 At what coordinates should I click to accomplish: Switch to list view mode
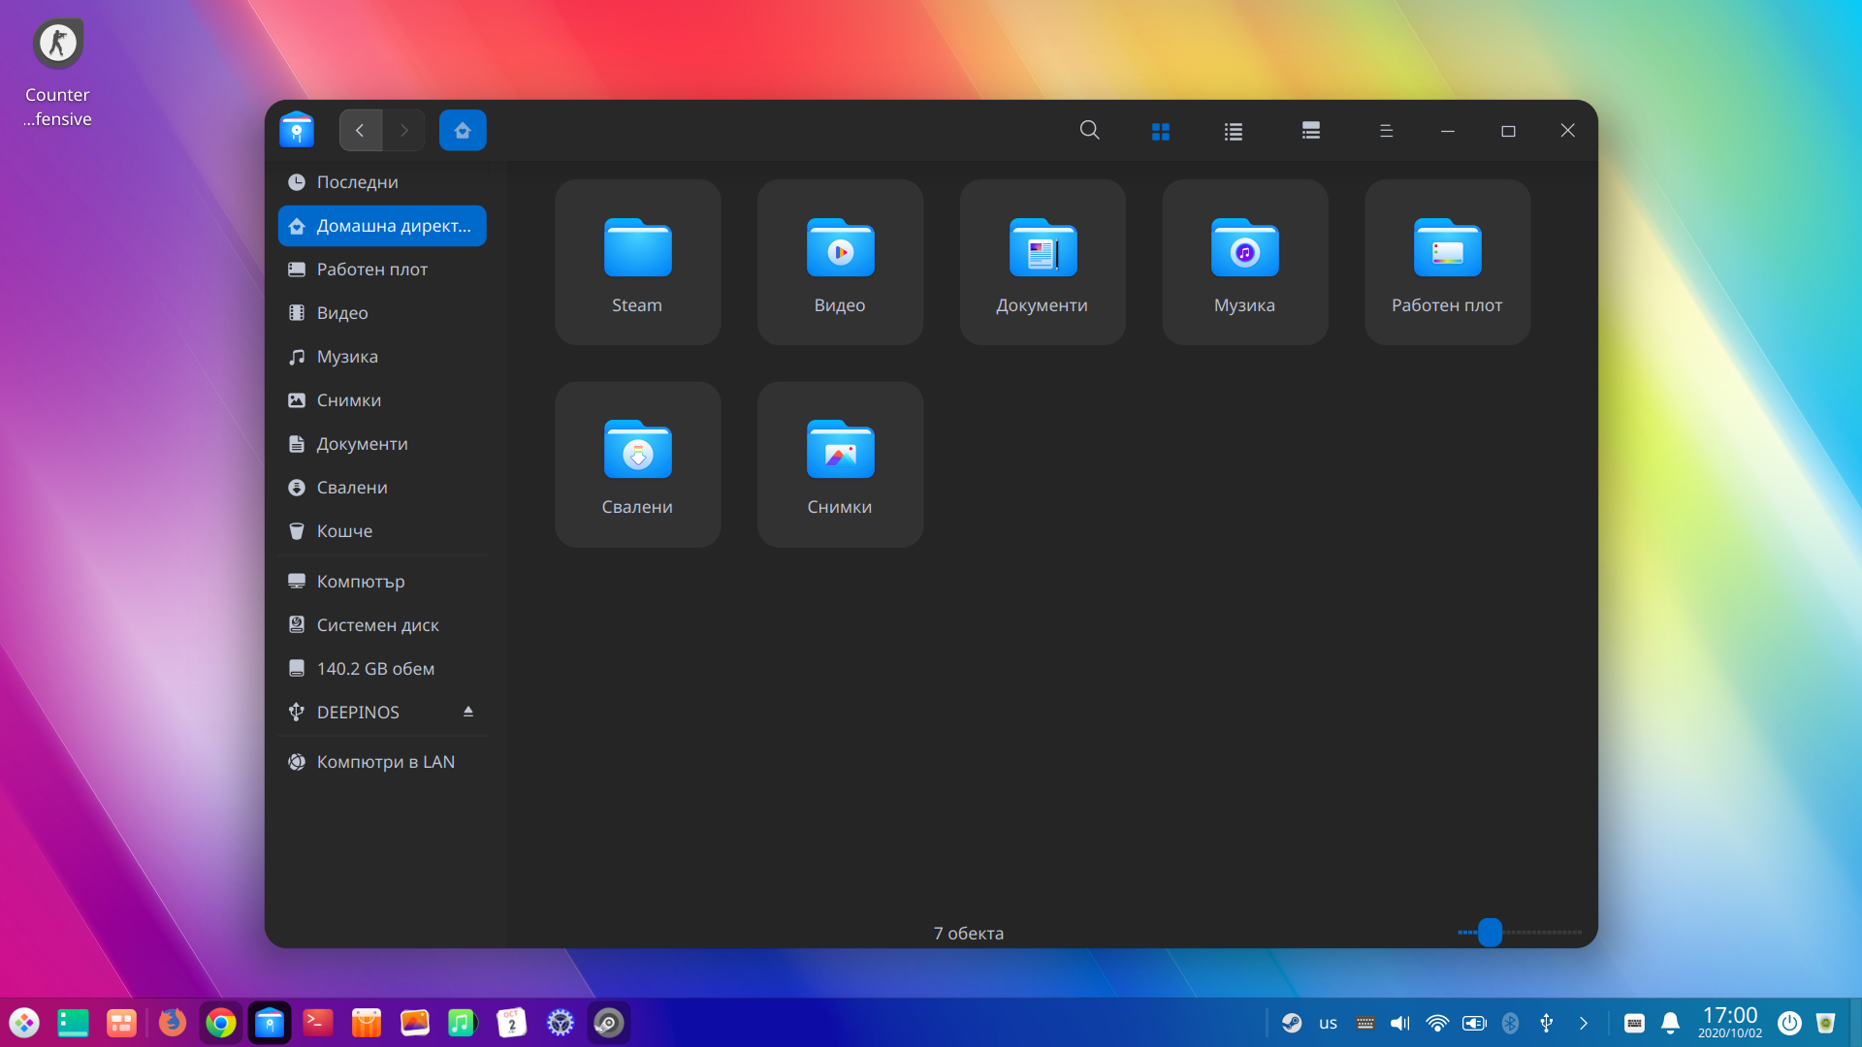pyautogui.click(x=1233, y=131)
